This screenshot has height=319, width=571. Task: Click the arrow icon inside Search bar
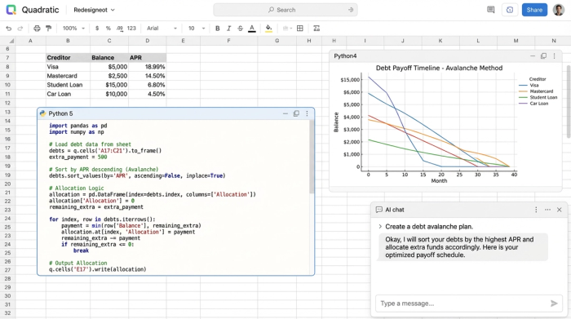pyautogui.click(x=351, y=10)
